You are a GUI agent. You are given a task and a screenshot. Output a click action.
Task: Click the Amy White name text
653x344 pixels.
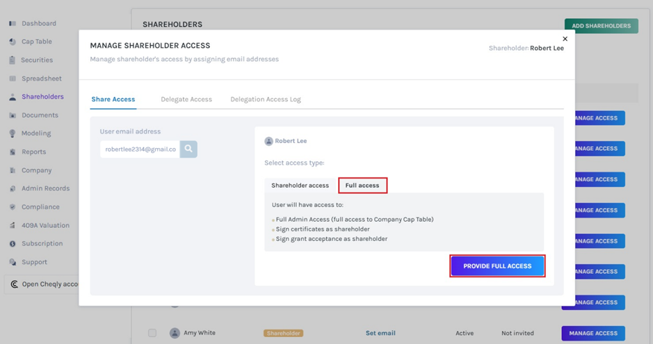point(200,333)
